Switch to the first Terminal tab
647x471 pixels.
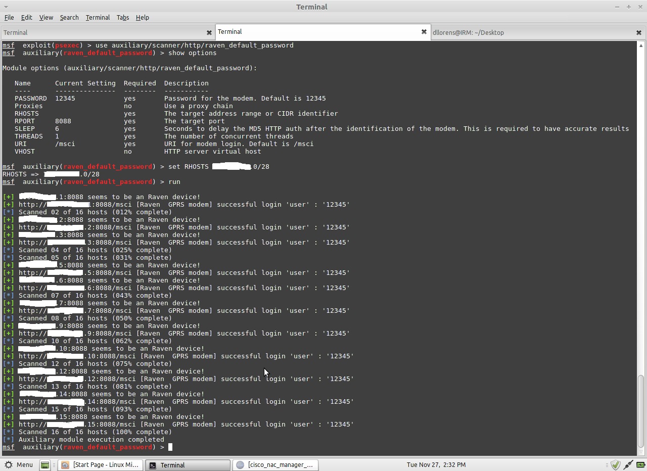[108, 32]
